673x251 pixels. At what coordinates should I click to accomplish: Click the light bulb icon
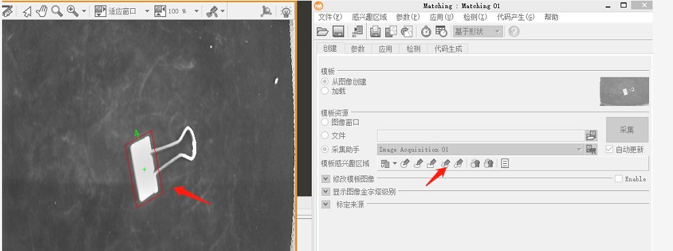[286, 11]
